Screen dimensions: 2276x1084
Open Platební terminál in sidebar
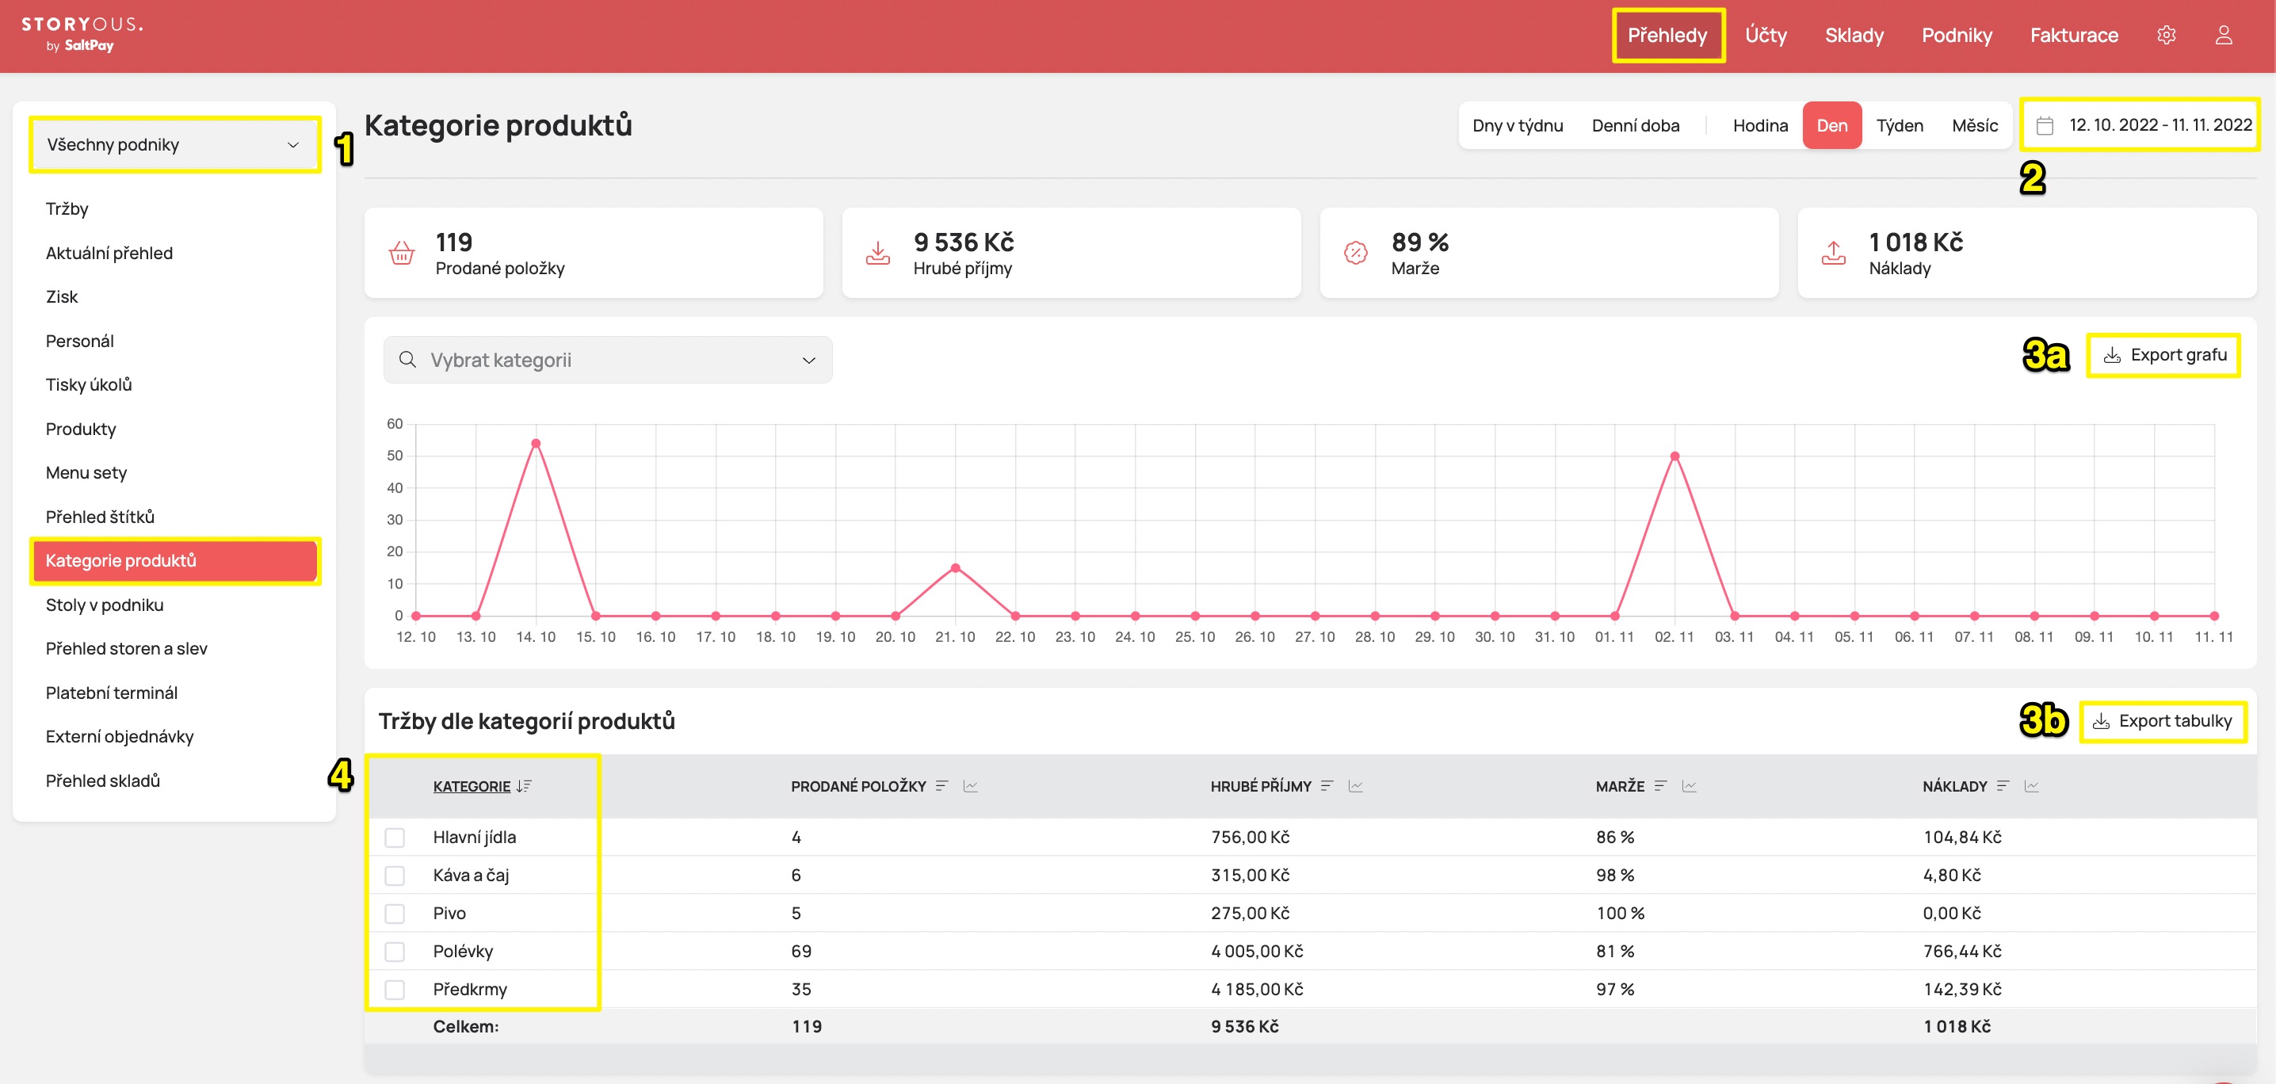[x=111, y=693]
